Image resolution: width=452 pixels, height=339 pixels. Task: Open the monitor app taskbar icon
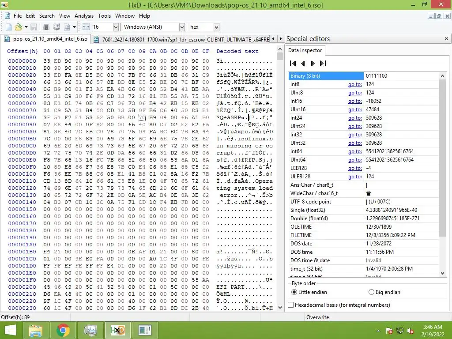click(x=90, y=330)
